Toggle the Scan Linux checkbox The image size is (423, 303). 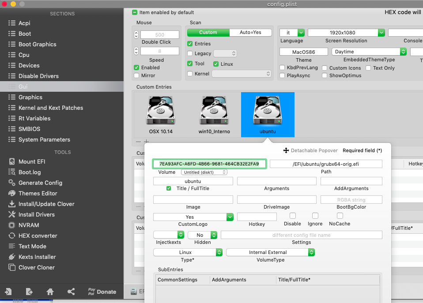pos(216,64)
